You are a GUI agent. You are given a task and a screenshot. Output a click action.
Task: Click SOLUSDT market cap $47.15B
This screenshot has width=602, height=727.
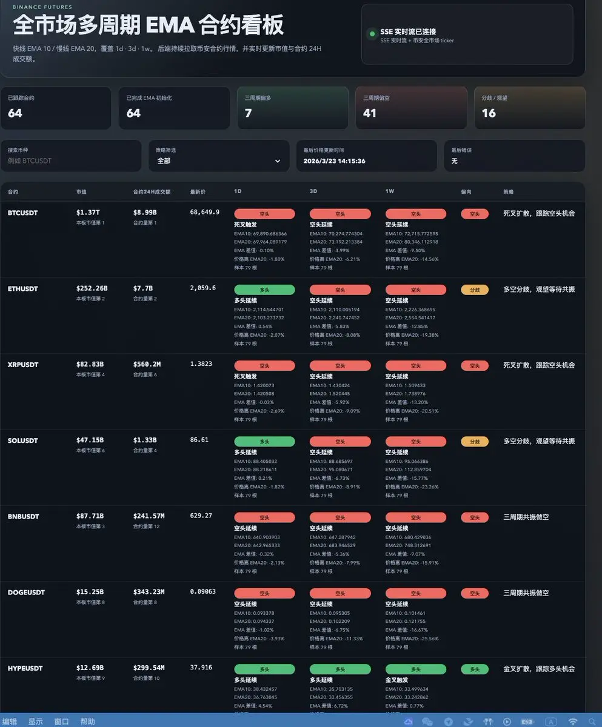[90, 440]
